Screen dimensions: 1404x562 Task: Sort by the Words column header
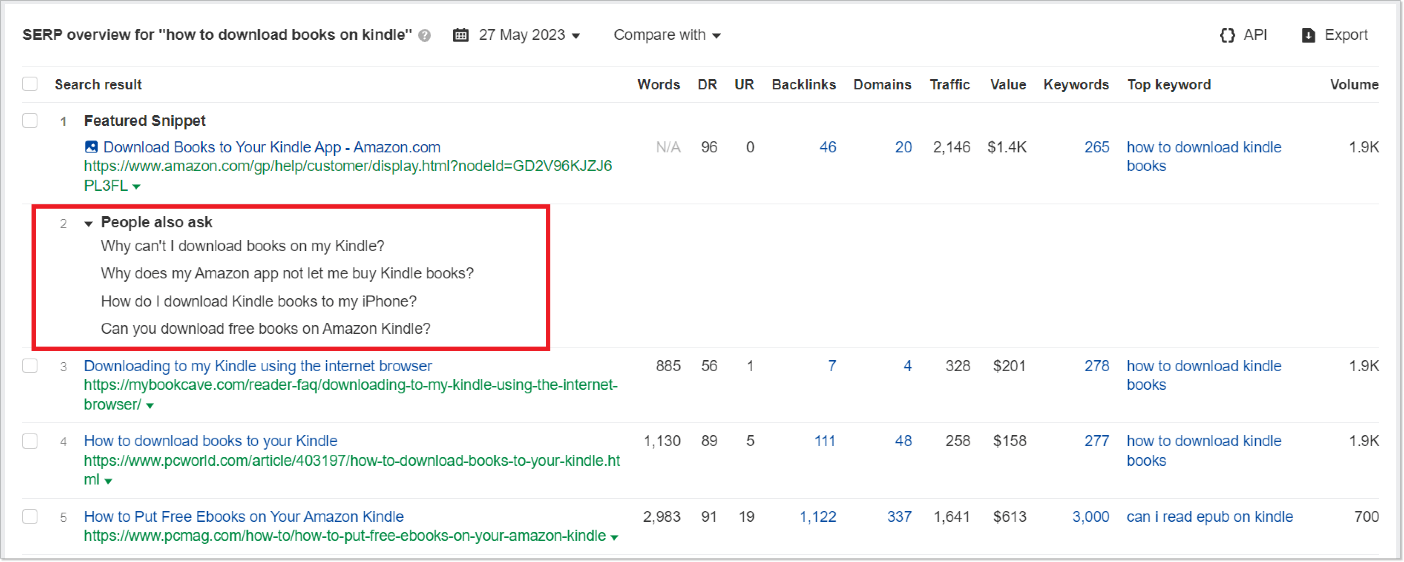coord(659,84)
